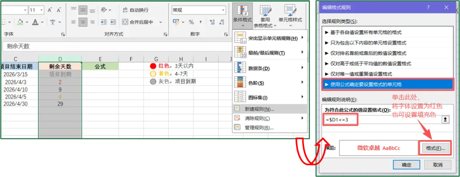Select rule type 只为包含以下内容的单元格设置格式
Viewport: 460px width, 177px height.
[x=388, y=43]
